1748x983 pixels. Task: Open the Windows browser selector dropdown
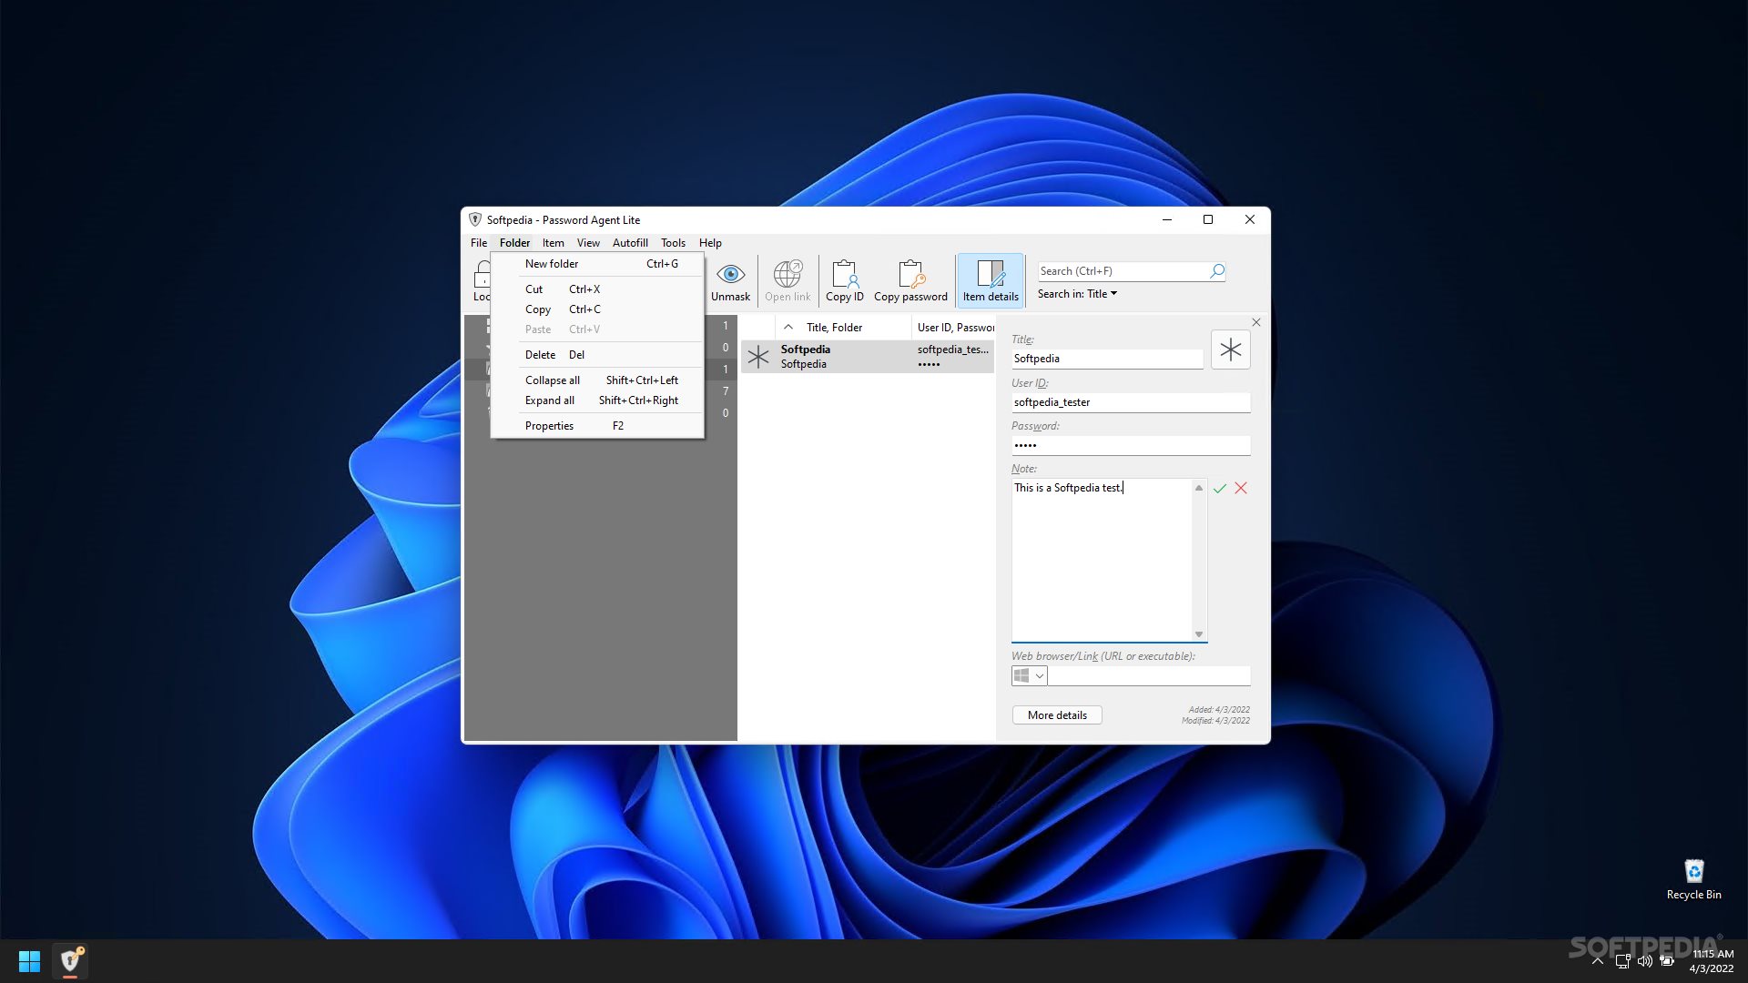(x=1029, y=676)
